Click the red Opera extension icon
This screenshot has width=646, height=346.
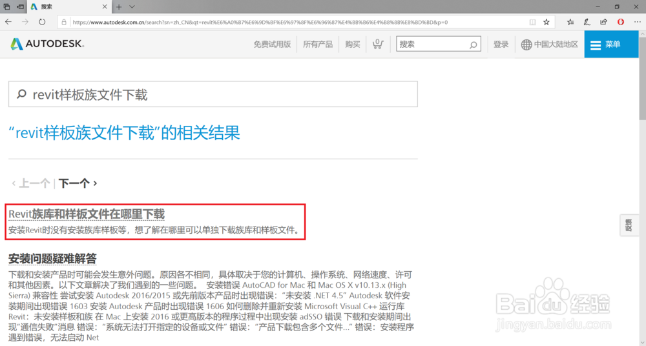tap(620, 22)
